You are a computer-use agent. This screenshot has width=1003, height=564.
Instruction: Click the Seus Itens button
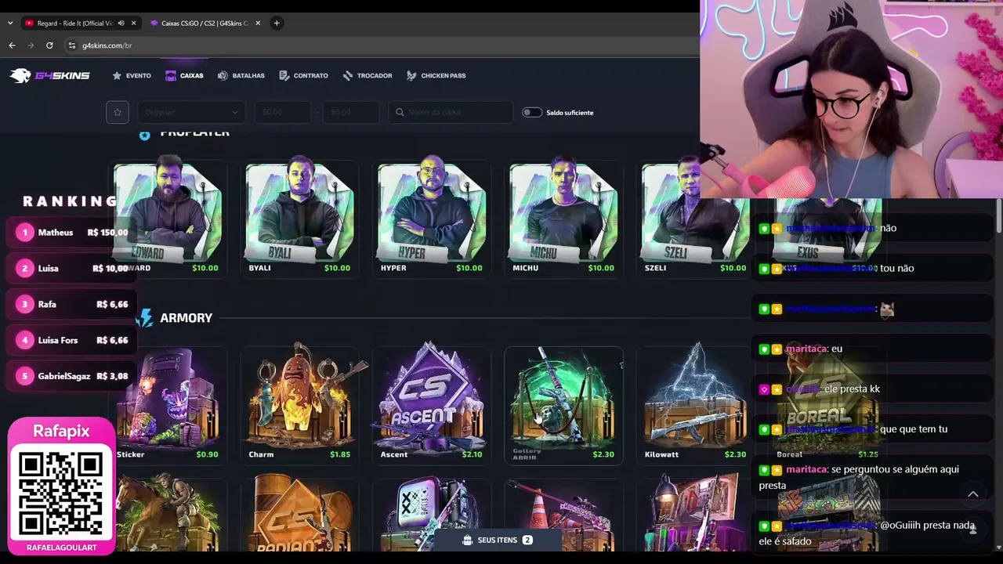click(498, 540)
